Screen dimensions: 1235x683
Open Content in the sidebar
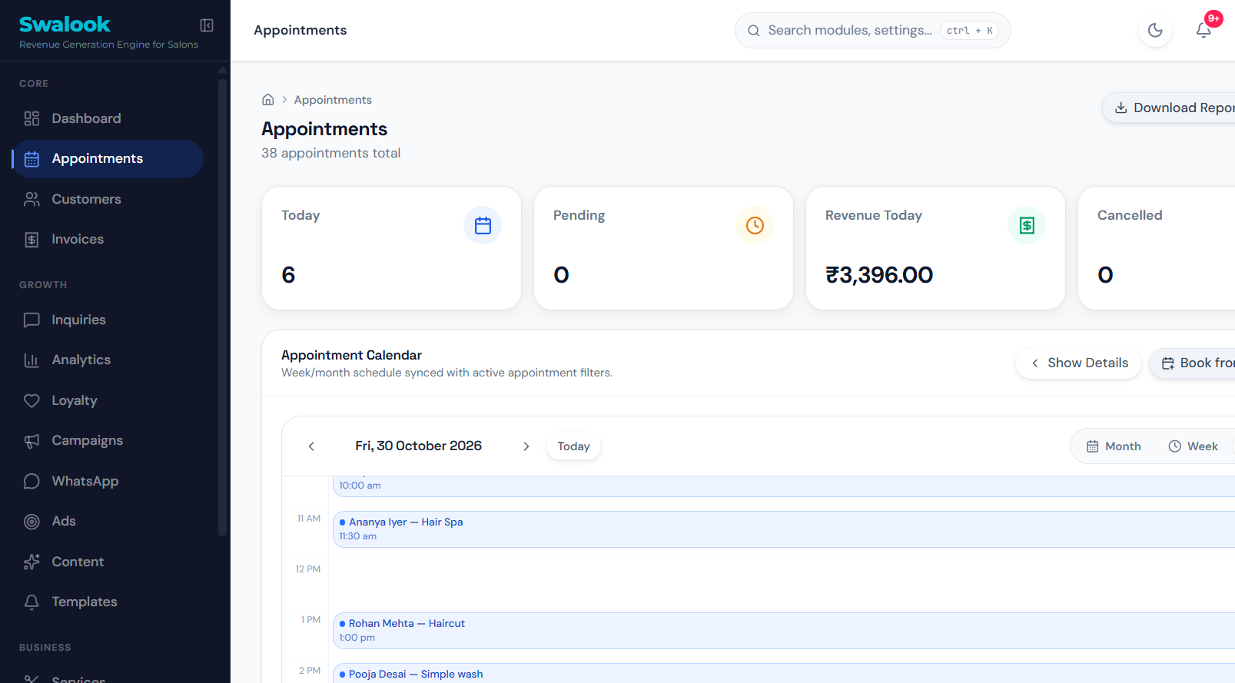(x=108, y=562)
